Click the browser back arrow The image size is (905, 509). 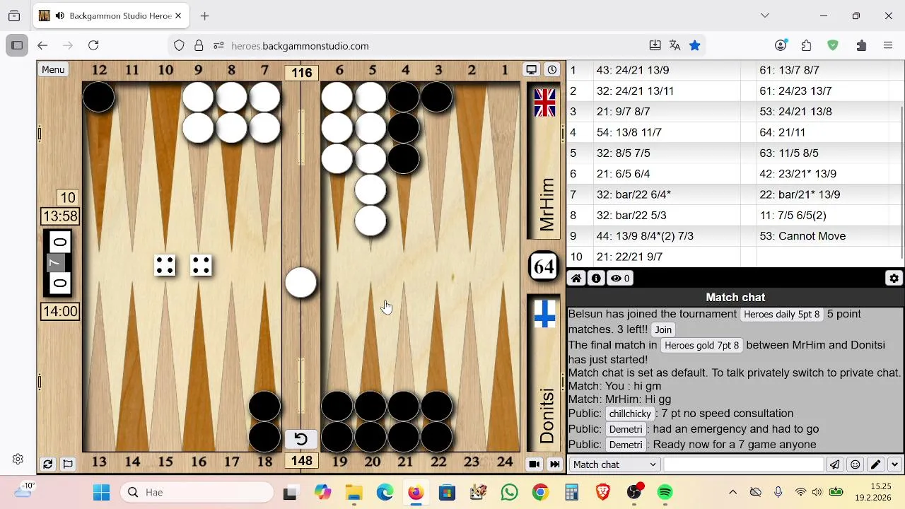(42, 45)
